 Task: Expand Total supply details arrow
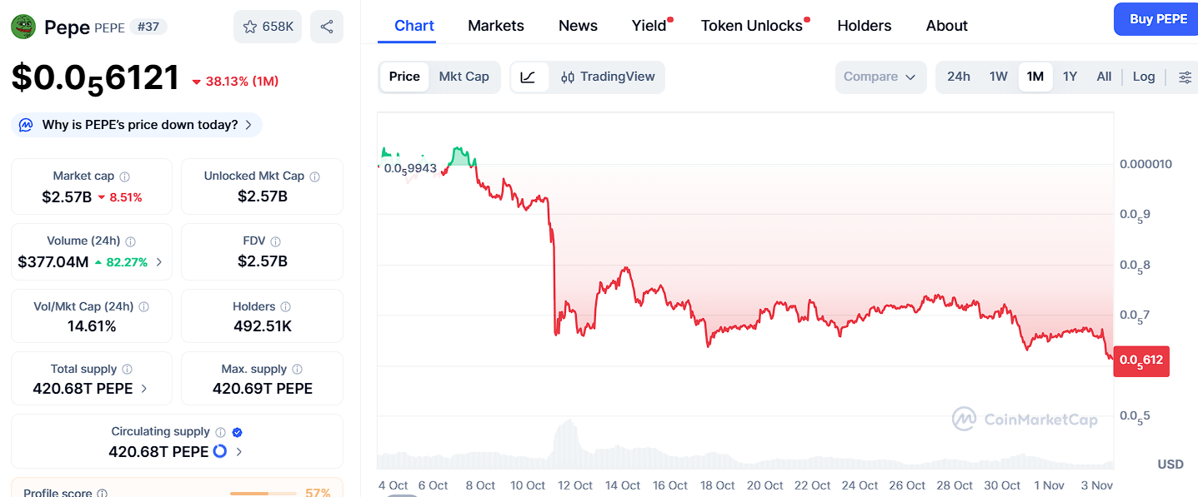[143, 389]
